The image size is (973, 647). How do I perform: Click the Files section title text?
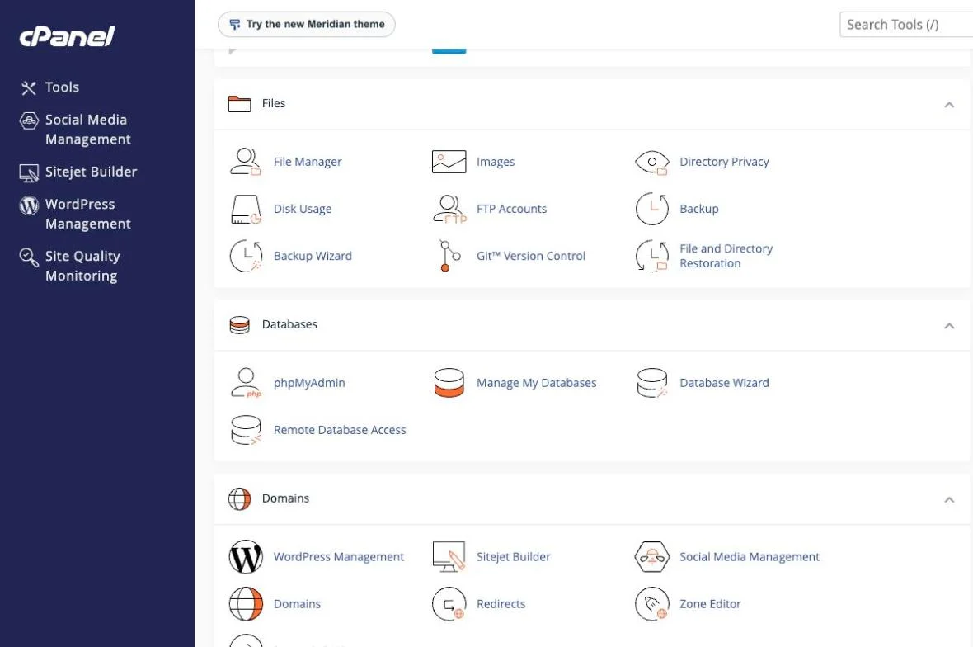click(274, 103)
